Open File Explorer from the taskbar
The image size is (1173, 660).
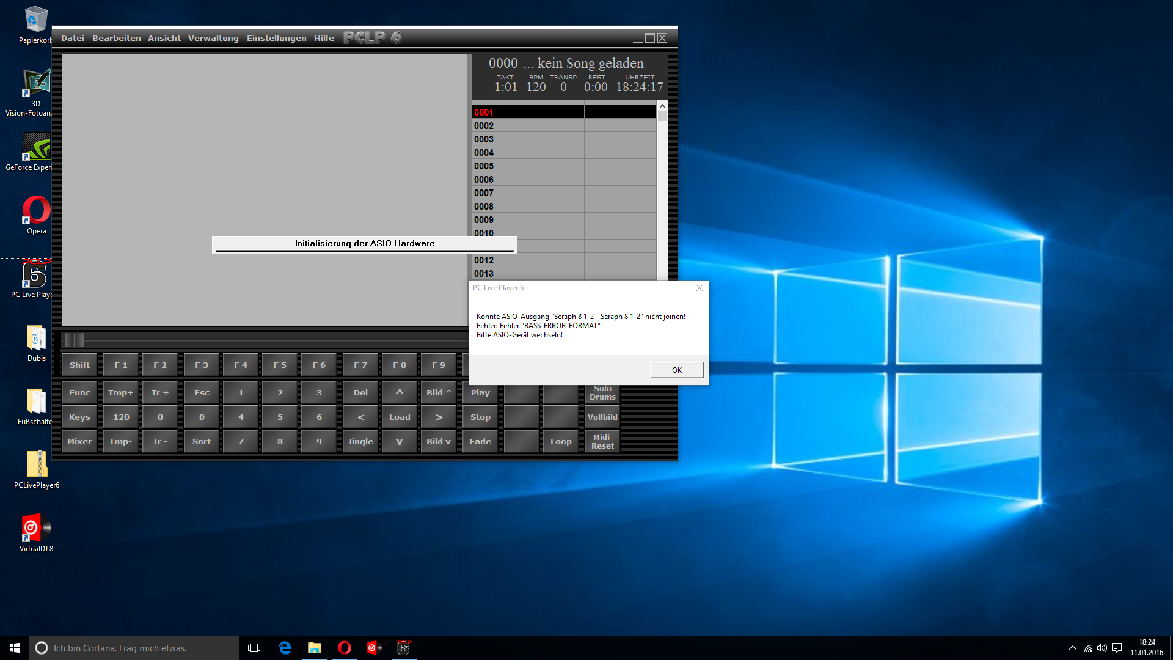[x=314, y=647]
